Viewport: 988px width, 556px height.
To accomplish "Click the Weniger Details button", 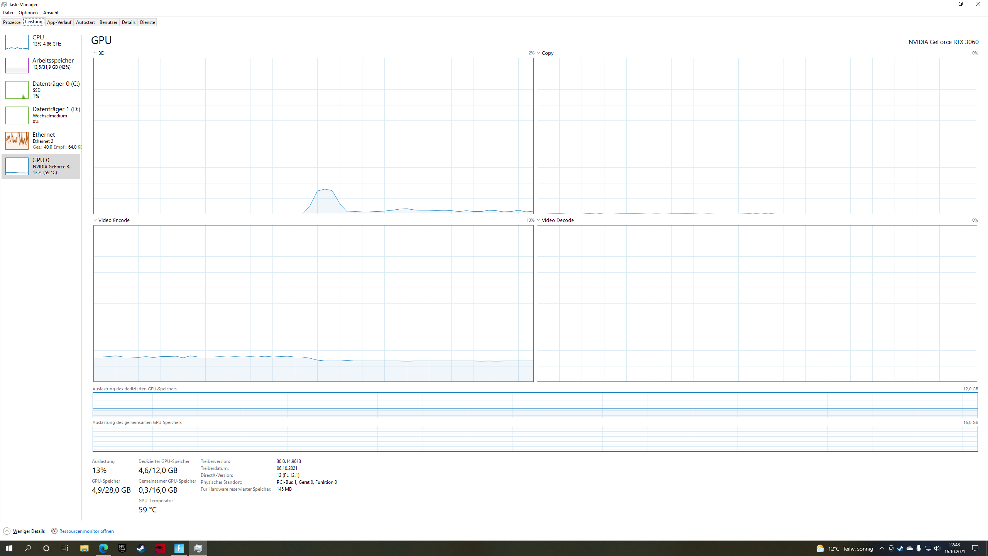I will point(29,531).
